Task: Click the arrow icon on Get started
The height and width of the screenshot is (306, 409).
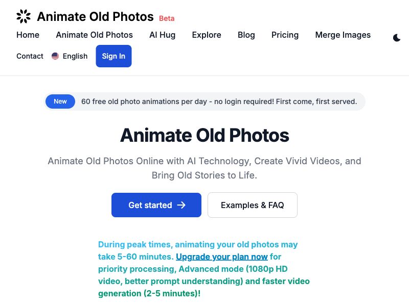Action: tap(181, 205)
